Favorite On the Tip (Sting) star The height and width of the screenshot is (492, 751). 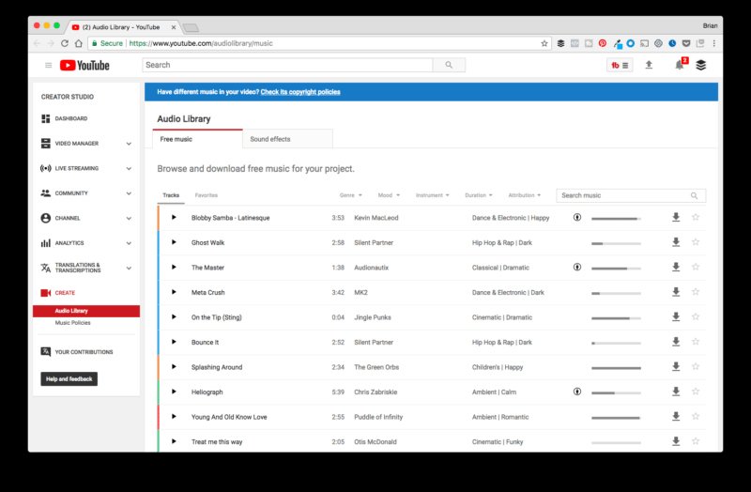(696, 317)
